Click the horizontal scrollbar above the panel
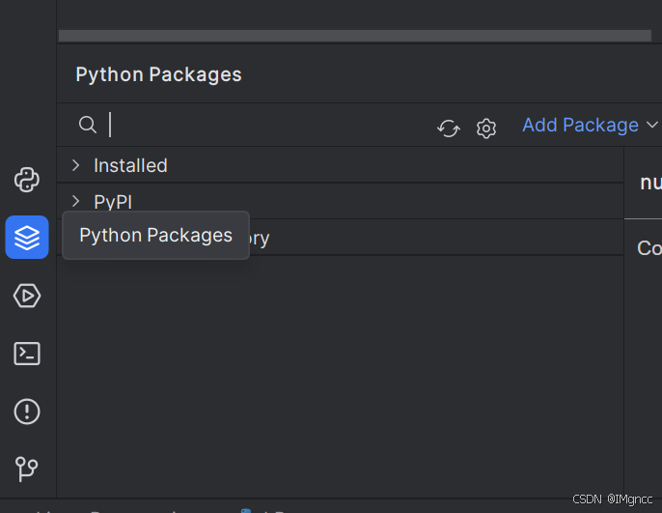The width and height of the screenshot is (662, 513). 354,36
